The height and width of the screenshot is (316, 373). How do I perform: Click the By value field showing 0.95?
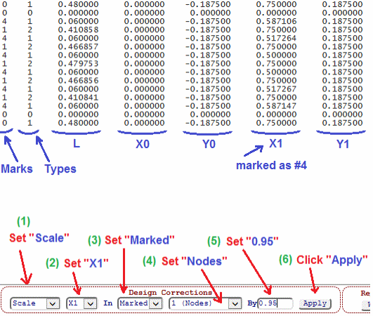click(275, 303)
